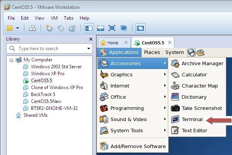
Task: Open Text Editor
Action: pos(197,131)
